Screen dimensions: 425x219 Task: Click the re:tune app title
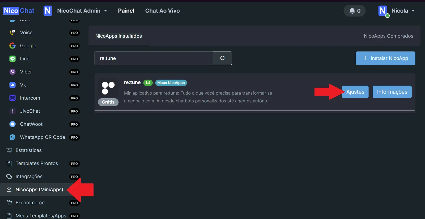point(132,82)
